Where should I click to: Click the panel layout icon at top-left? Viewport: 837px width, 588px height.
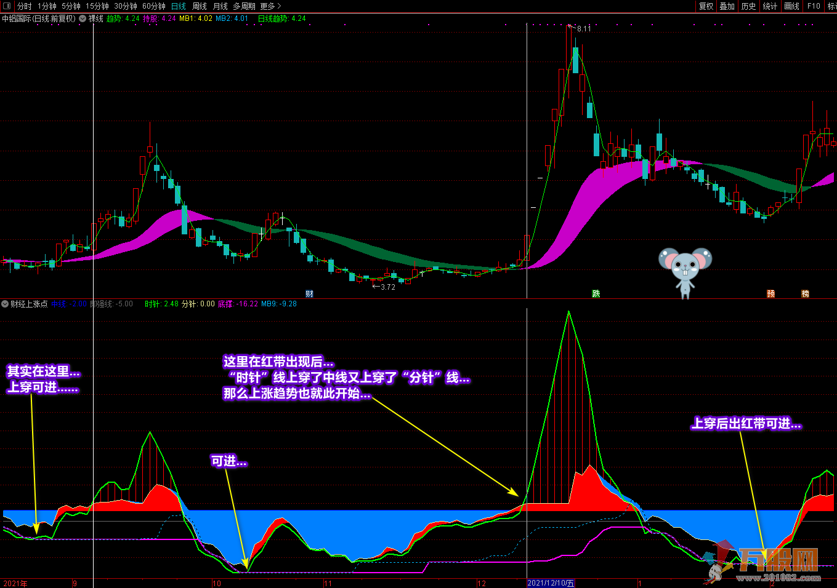point(7,6)
